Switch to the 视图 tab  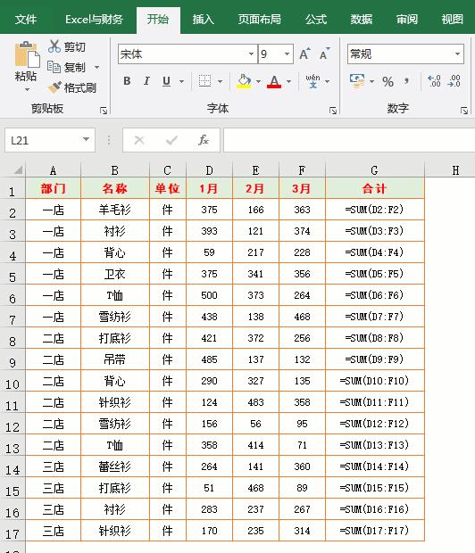pos(452,20)
